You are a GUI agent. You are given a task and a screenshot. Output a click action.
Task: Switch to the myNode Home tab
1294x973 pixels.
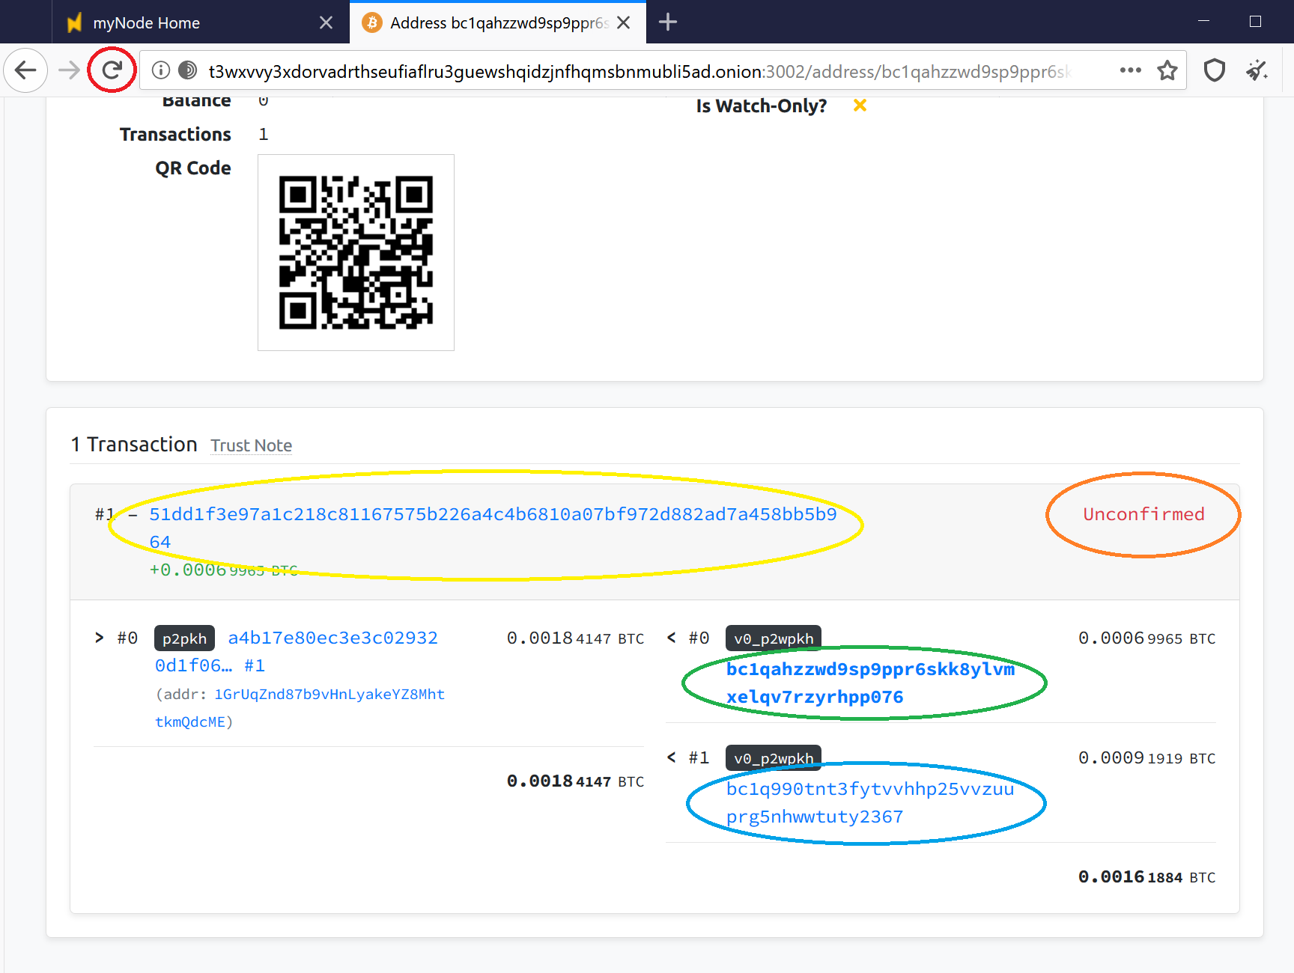[200, 22]
